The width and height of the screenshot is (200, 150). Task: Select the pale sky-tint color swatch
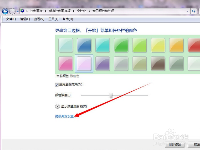66,45
